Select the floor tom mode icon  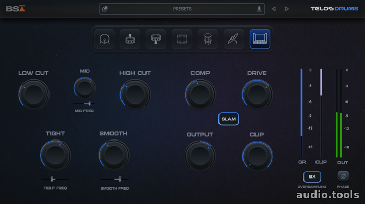tap(208, 39)
